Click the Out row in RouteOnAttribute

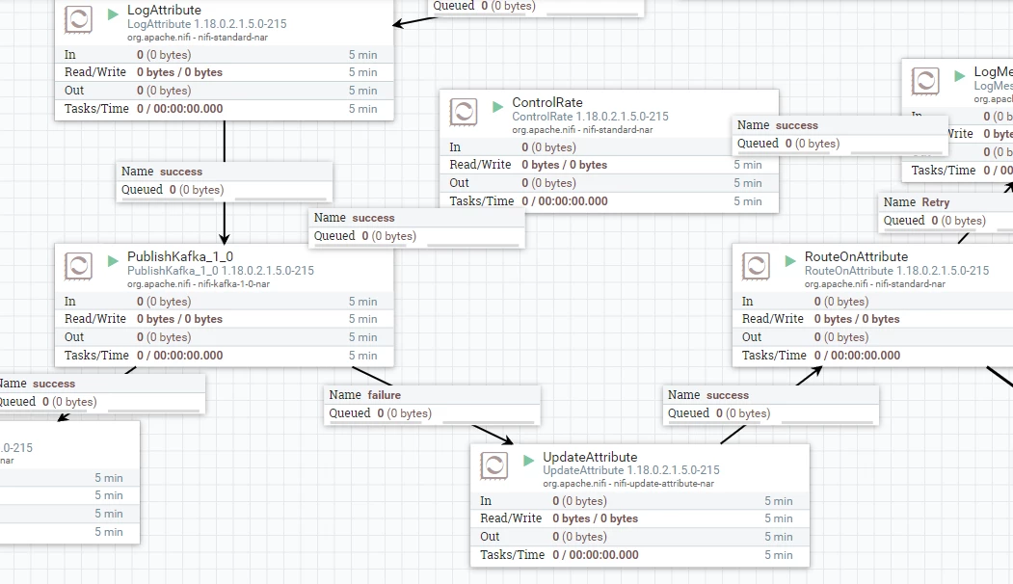(873, 337)
